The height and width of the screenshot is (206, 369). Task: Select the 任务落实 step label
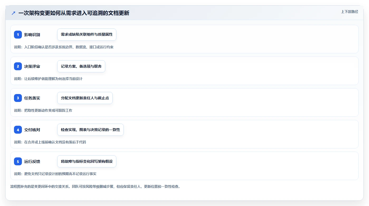(x=32, y=98)
